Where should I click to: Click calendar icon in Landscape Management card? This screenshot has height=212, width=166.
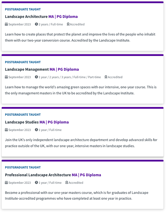[6, 77]
